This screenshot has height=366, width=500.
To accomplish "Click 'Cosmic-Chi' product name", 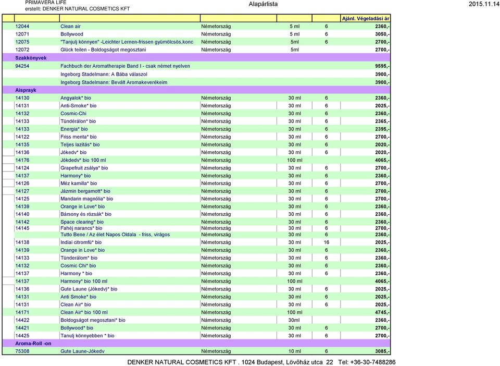I will [73, 114].
